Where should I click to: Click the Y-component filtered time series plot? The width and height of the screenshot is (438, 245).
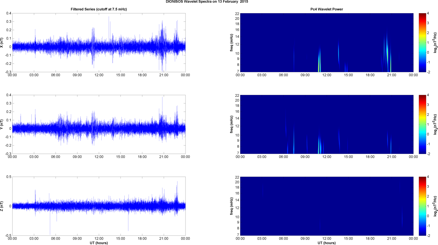(99, 124)
